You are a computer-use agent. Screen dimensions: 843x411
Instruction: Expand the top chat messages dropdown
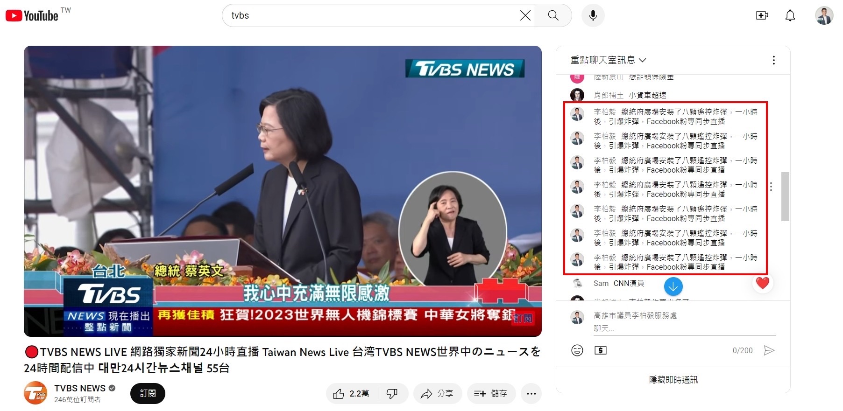click(609, 60)
